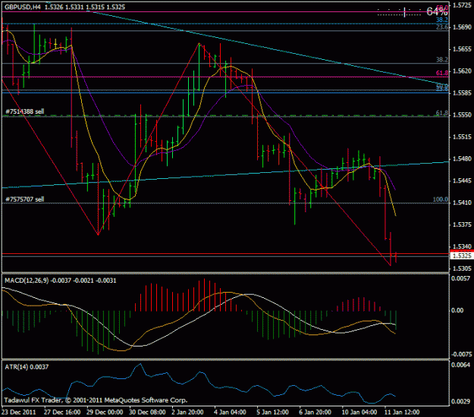This screenshot has height=417, width=474.
Task: Click the 5 Jan 12:00 time label
Action: click(273, 412)
